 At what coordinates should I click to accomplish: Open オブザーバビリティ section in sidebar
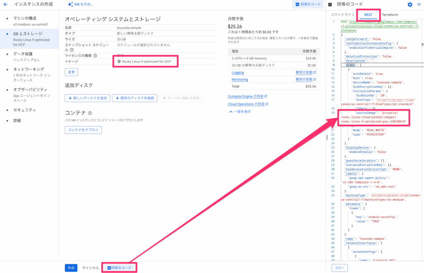29,95
